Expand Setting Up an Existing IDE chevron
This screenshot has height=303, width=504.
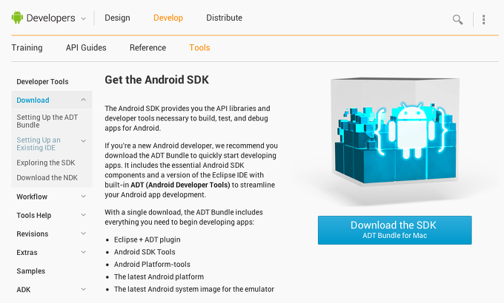point(84,140)
